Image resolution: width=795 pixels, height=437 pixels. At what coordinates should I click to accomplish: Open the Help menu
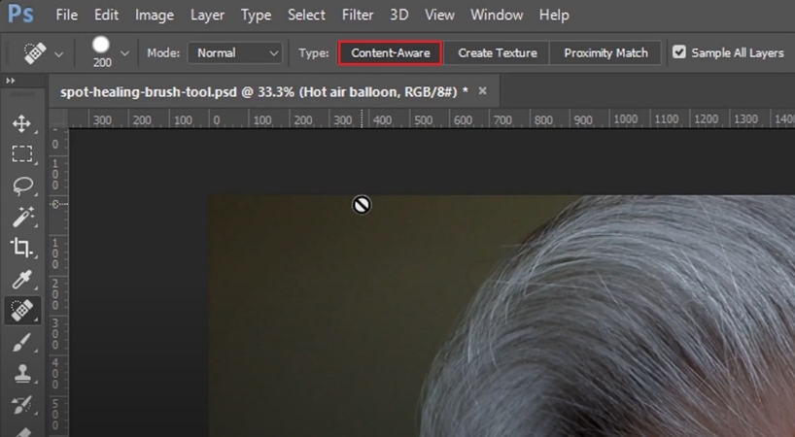point(554,16)
